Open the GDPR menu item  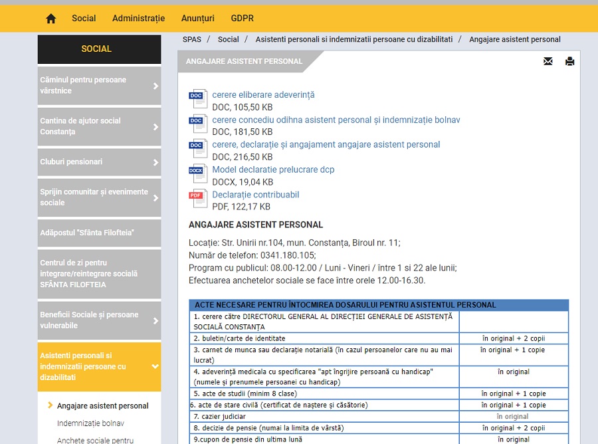tap(242, 19)
